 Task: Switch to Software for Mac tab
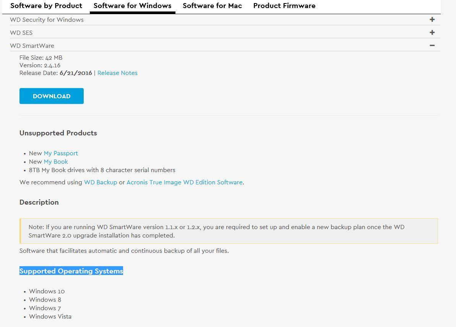pyautogui.click(x=212, y=6)
